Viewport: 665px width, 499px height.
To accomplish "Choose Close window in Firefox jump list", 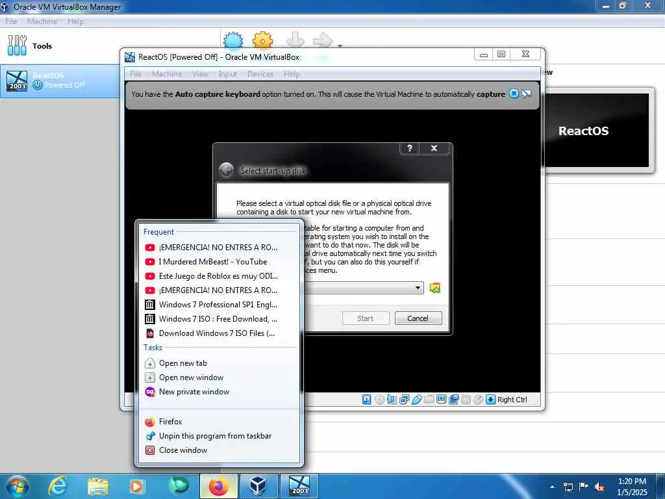I will click(219, 451).
